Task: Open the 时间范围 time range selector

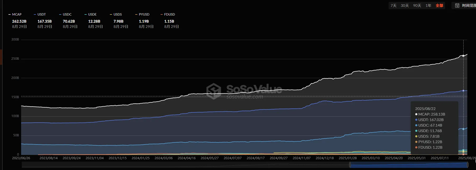Action: coord(469,6)
